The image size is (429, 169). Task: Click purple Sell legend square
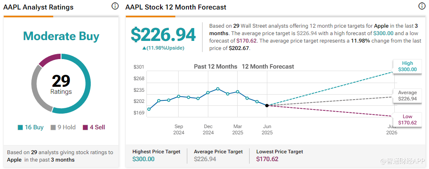coord(85,127)
